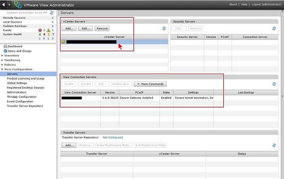
Task: Click the yellow System Health hourglass icon
Action: point(49,34)
